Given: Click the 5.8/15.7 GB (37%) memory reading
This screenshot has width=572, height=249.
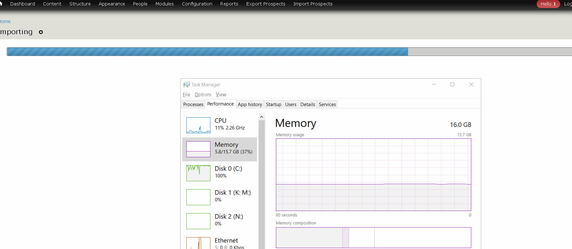Looking at the screenshot, I should coord(234,152).
